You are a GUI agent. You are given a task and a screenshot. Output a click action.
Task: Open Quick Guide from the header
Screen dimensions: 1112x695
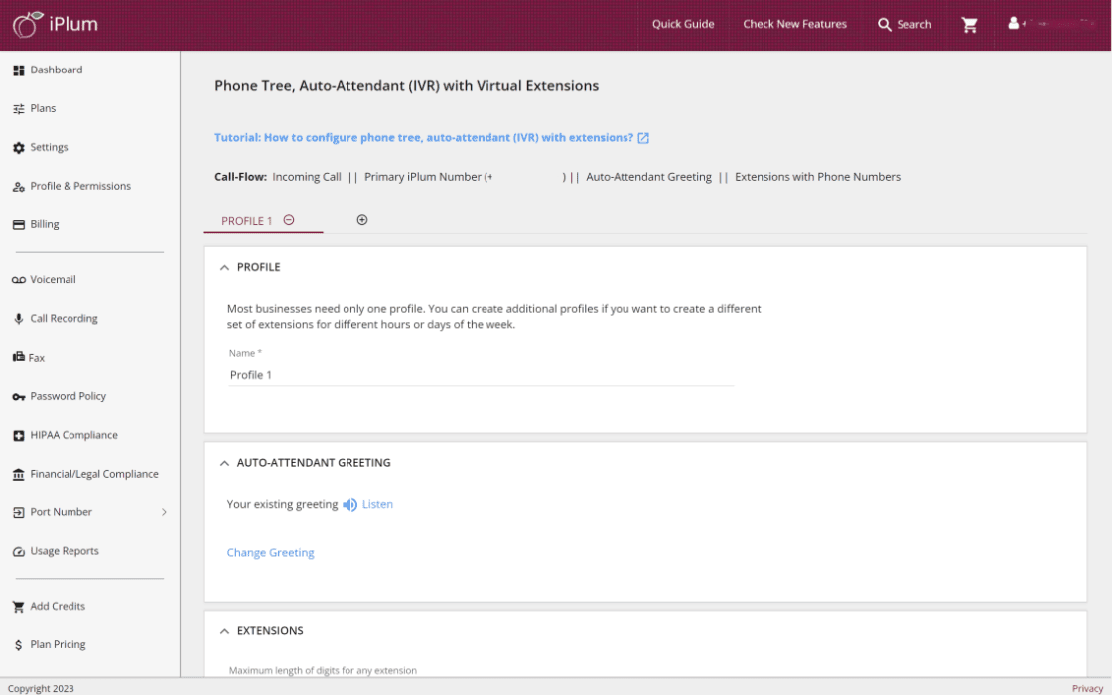click(683, 25)
